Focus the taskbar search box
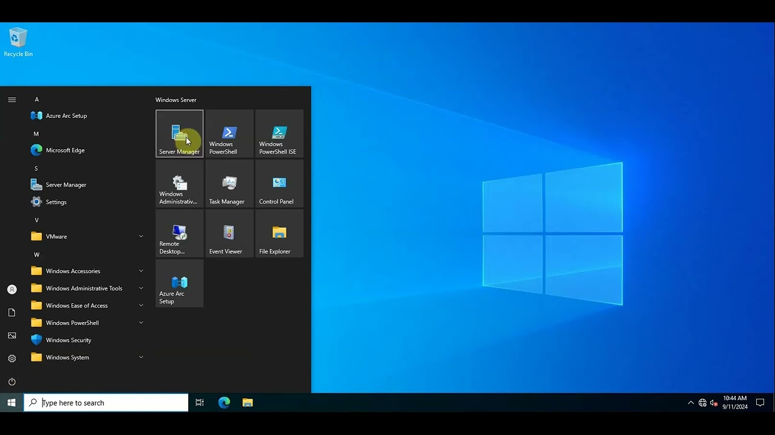This screenshot has height=435, width=775. tap(106, 402)
